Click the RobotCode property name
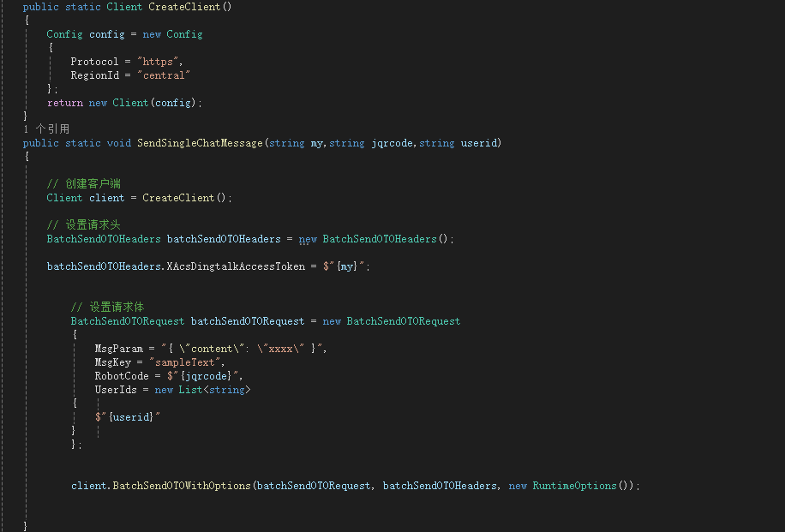This screenshot has width=785, height=532. 122,376
